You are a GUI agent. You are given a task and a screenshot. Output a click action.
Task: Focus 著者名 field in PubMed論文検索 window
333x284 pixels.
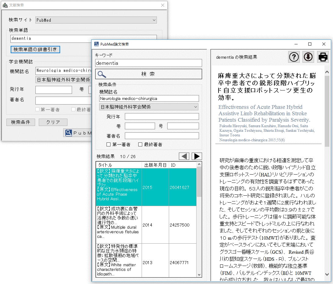[x=162, y=136]
